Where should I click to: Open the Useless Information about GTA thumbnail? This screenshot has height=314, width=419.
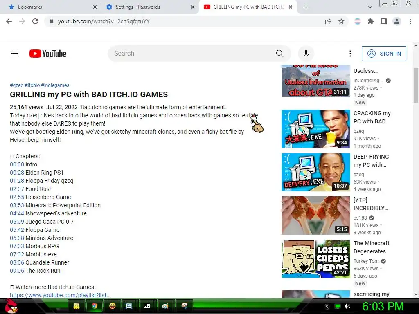(x=315, y=81)
